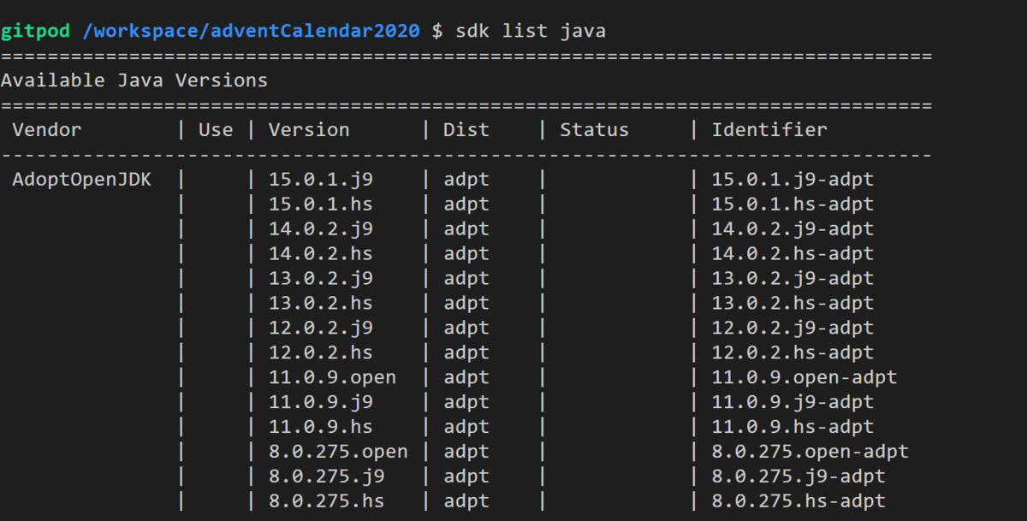
Task: Select the 14.0.2.j9-adpt identifier
Action: point(793,230)
